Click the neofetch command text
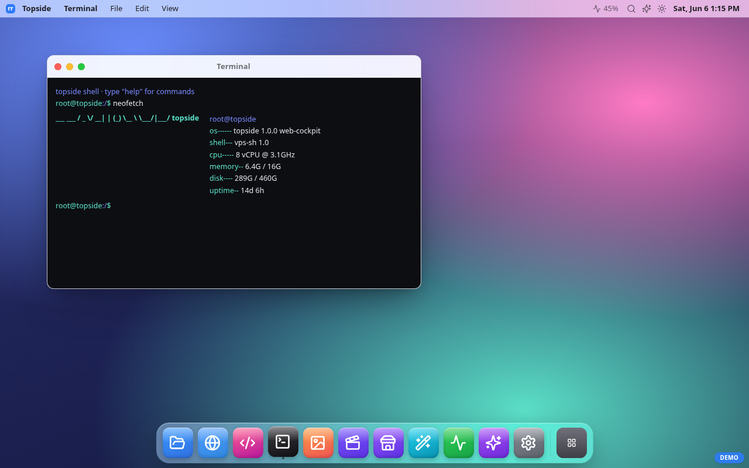 (x=128, y=103)
